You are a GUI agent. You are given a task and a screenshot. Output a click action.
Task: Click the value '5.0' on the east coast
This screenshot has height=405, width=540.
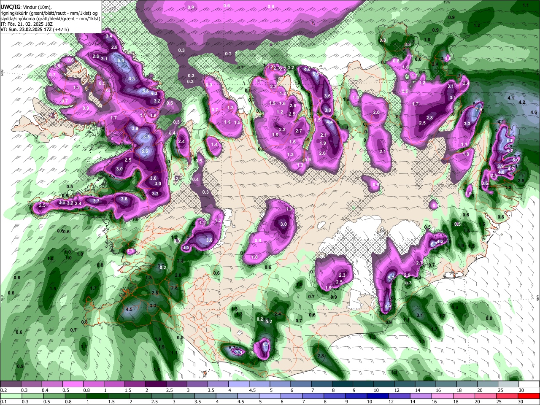pyautogui.click(x=516, y=160)
